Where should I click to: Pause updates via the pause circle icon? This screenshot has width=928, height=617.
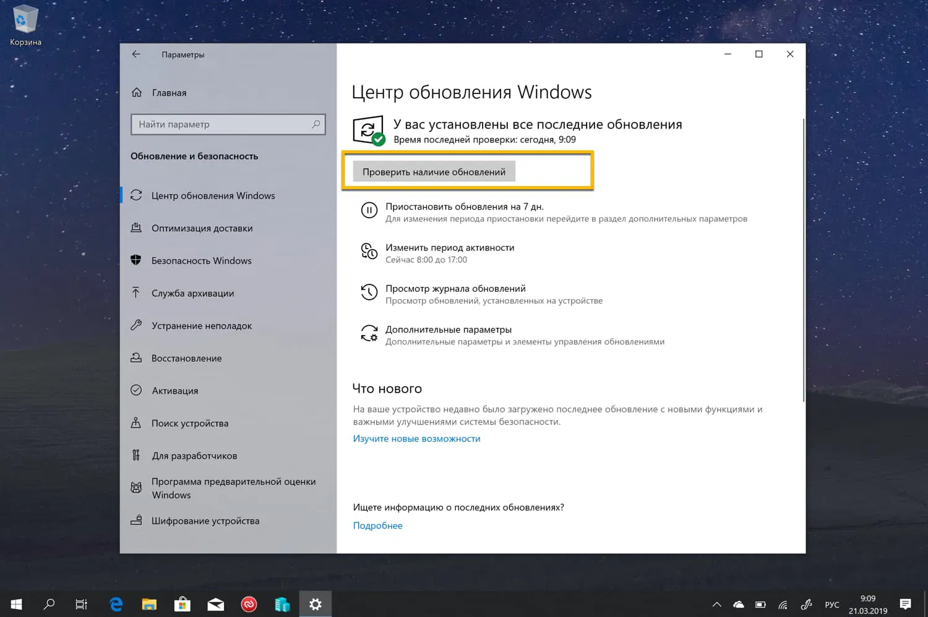click(x=369, y=211)
